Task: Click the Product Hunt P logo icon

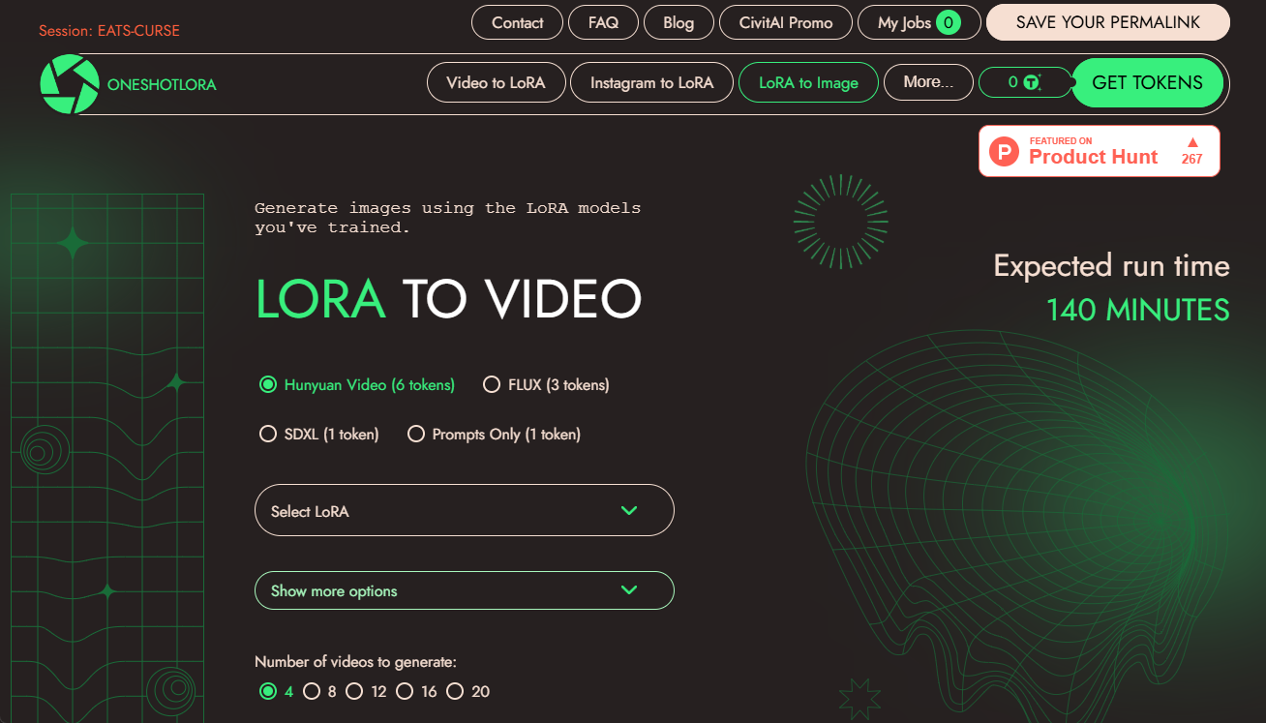Action: (x=1006, y=151)
